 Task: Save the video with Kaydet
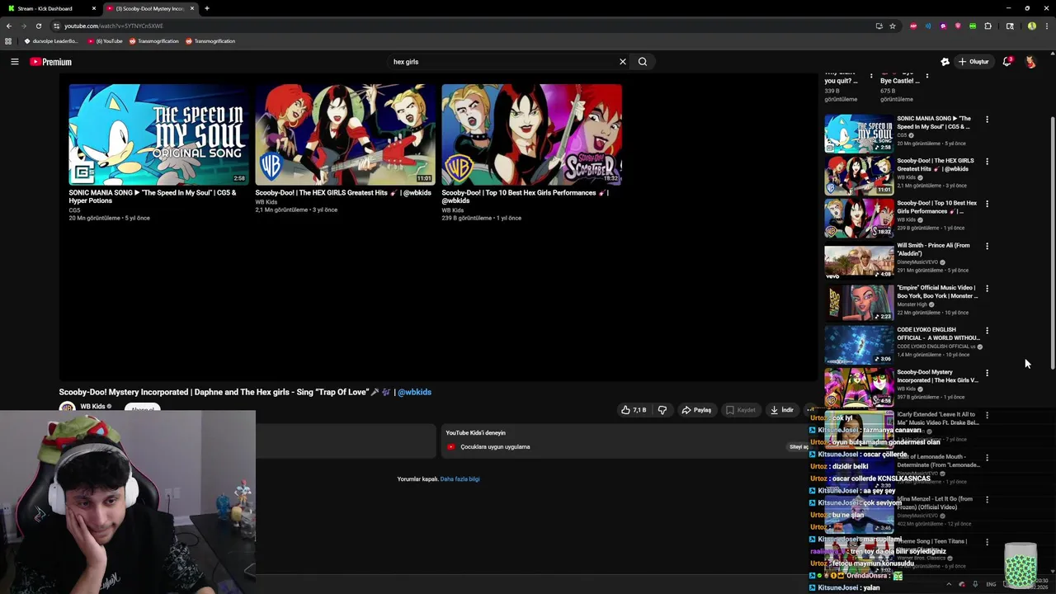coord(740,410)
